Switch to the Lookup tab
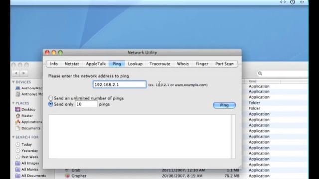319x179 pixels. [135, 64]
